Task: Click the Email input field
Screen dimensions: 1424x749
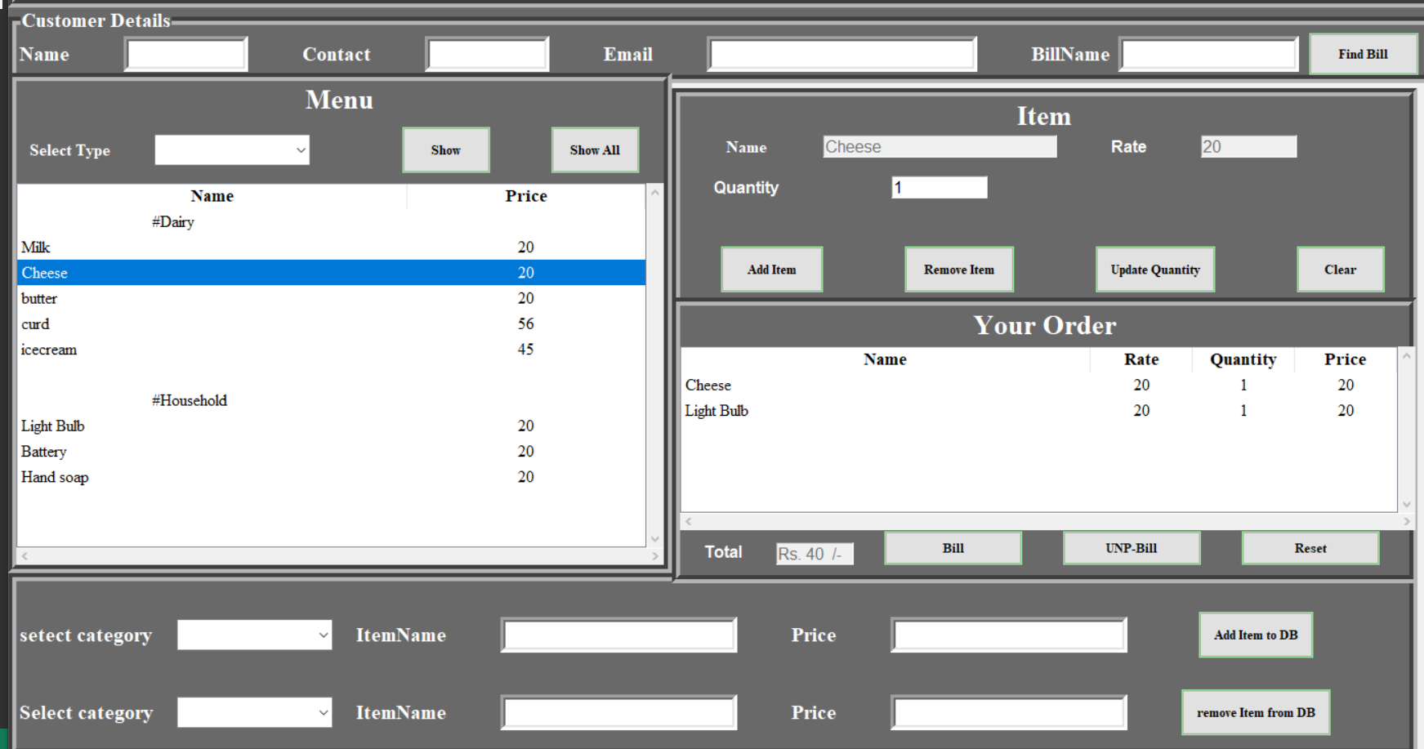Action: point(841,52)
